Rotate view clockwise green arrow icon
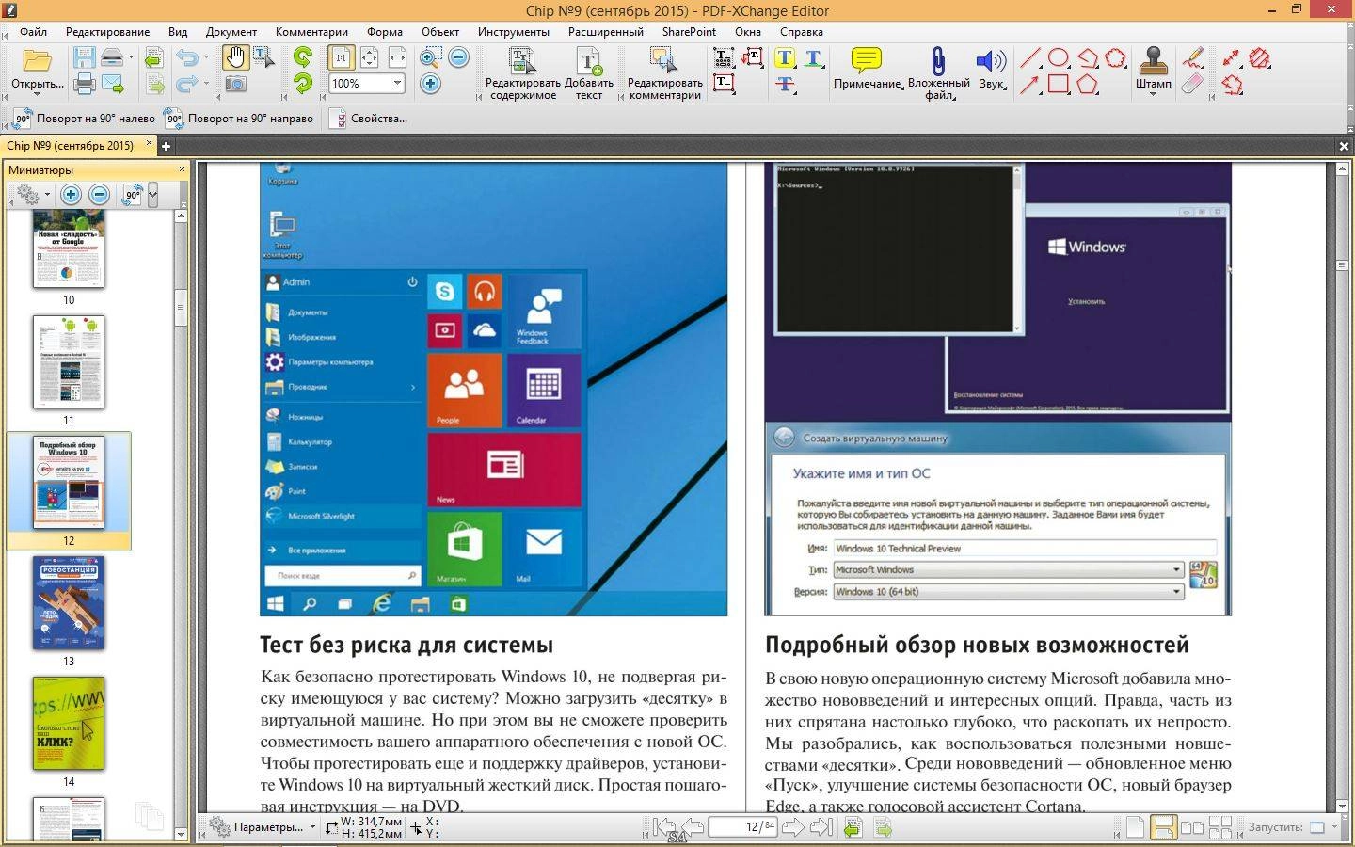The width and height of the screenshot is (1355, 847). 302,84
